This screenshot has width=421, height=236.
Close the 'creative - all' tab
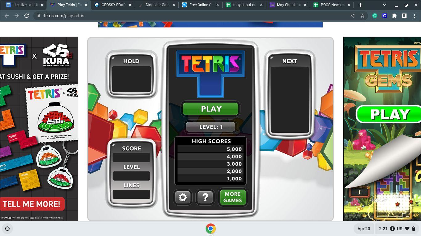pyautogui.click(x=42, y=5)
